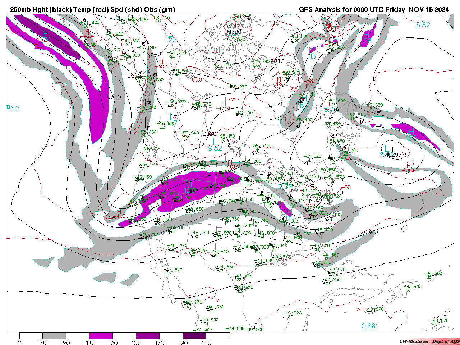Click the 10800 height contour label
The width and height of the screenshot is (460, 345).
point(370,232)
